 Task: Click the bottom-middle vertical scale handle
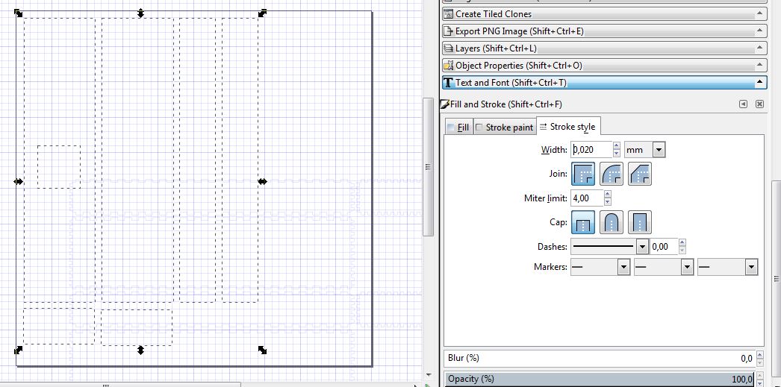click(140, 350)
